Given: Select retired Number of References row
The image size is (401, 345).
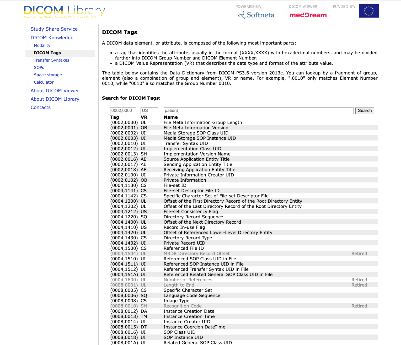Looking at the screenshot, I should [244, 280].
